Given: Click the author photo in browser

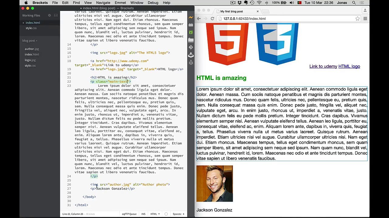Looking at the screenshot, I should click(x=215, y=183).
